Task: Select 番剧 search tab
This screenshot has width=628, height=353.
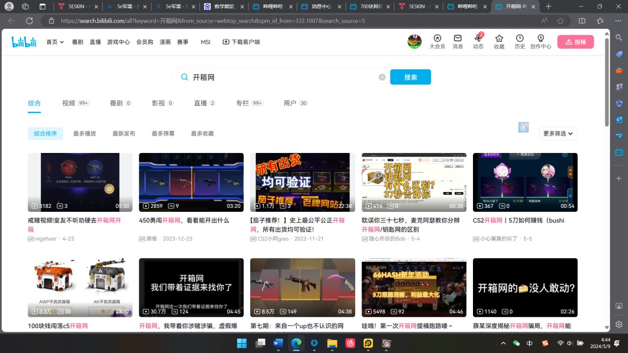Action: click(x=121, y=103)
